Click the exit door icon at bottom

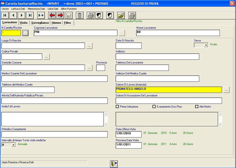coord(114,164)
